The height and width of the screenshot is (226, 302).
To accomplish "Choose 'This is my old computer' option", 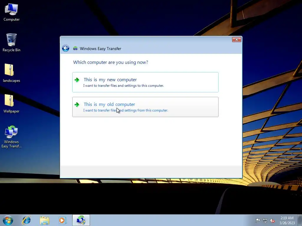I will [x=145, y=107].
